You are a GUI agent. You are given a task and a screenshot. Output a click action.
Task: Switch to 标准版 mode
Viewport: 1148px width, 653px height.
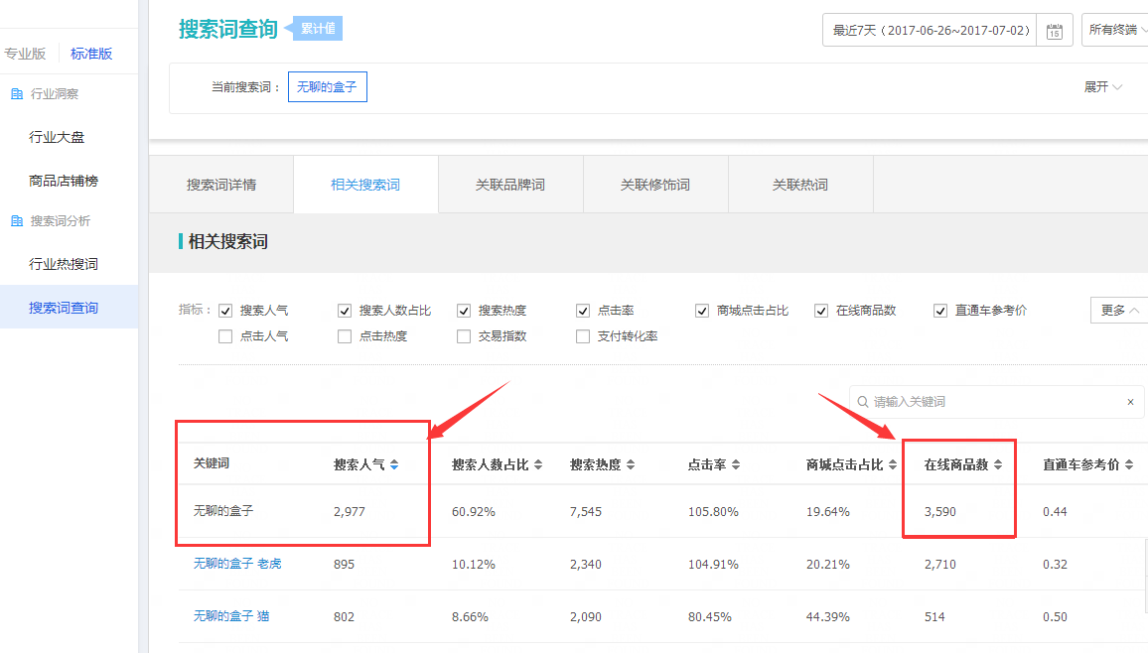coord(90,53)
